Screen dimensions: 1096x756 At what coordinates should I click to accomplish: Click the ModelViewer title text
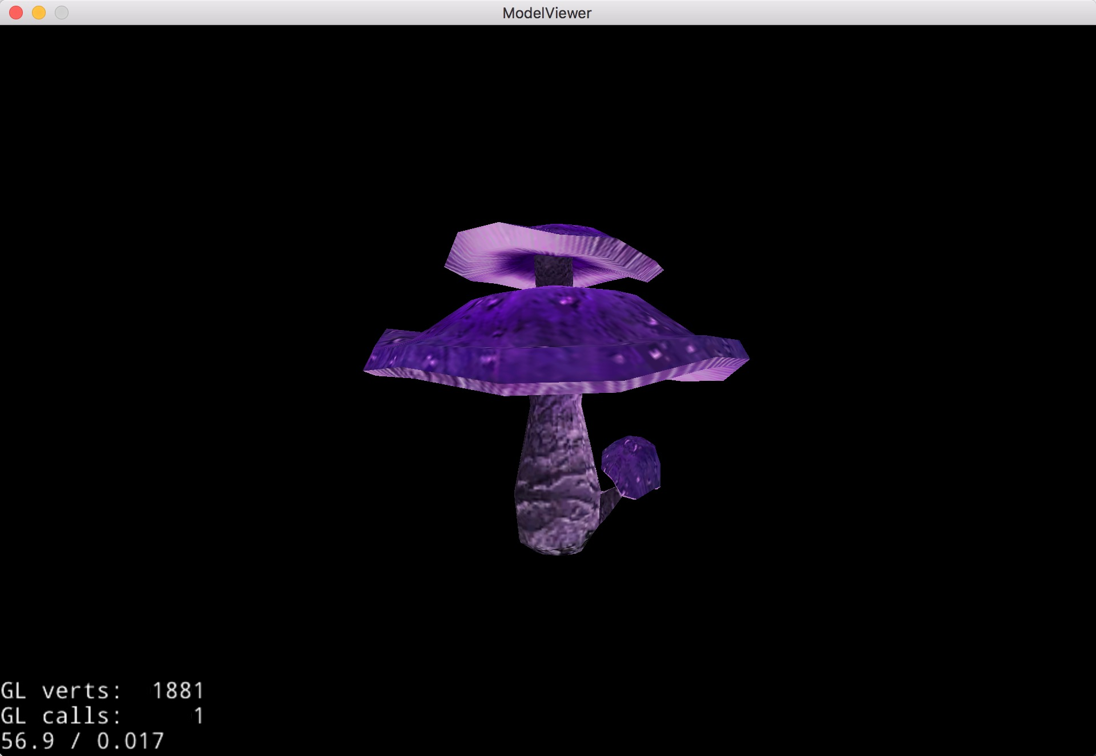(x=547, y=13)
